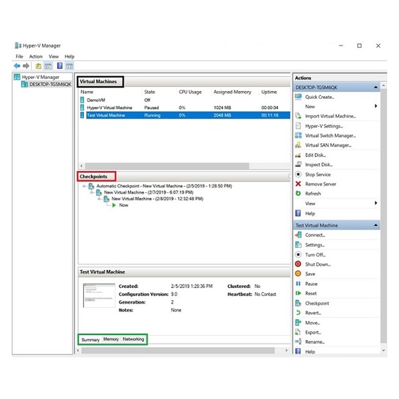Click the Pause action icon

pos(298,284)
